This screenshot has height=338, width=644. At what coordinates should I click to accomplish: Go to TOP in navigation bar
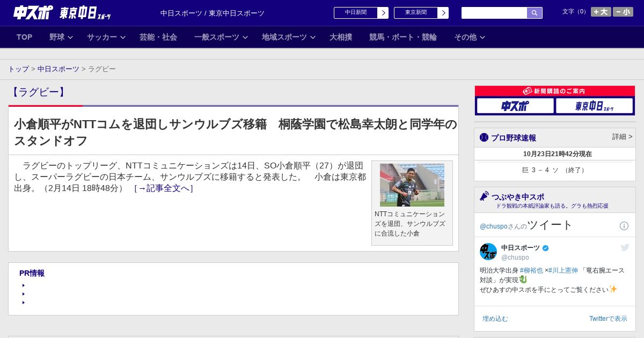coord(25,37)
